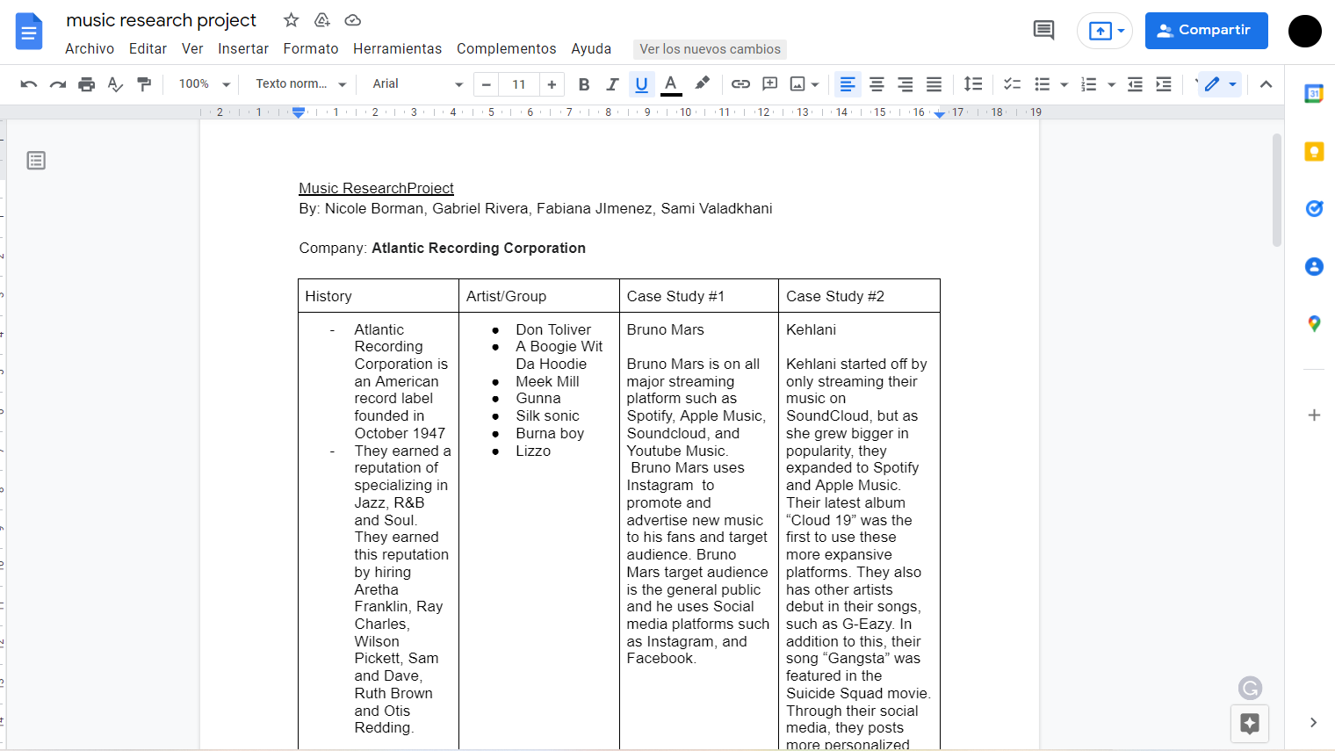Viewport: 1335px width, 751px height.
Task: Open the Herramientas menu
Action: coord(397,49)
